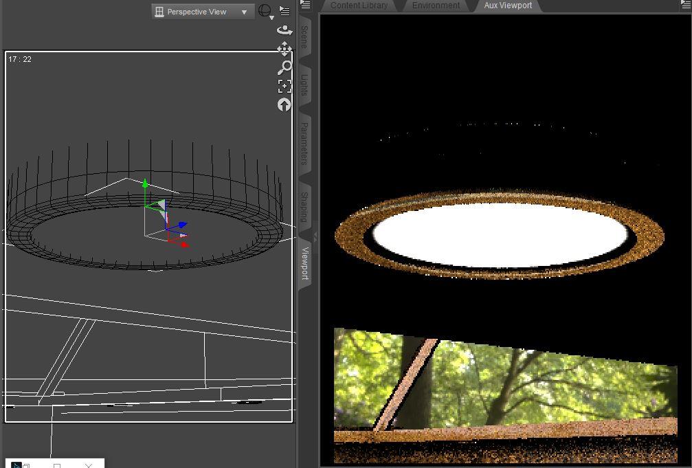Click the pane collapse handle between viewports

point(315,236)
